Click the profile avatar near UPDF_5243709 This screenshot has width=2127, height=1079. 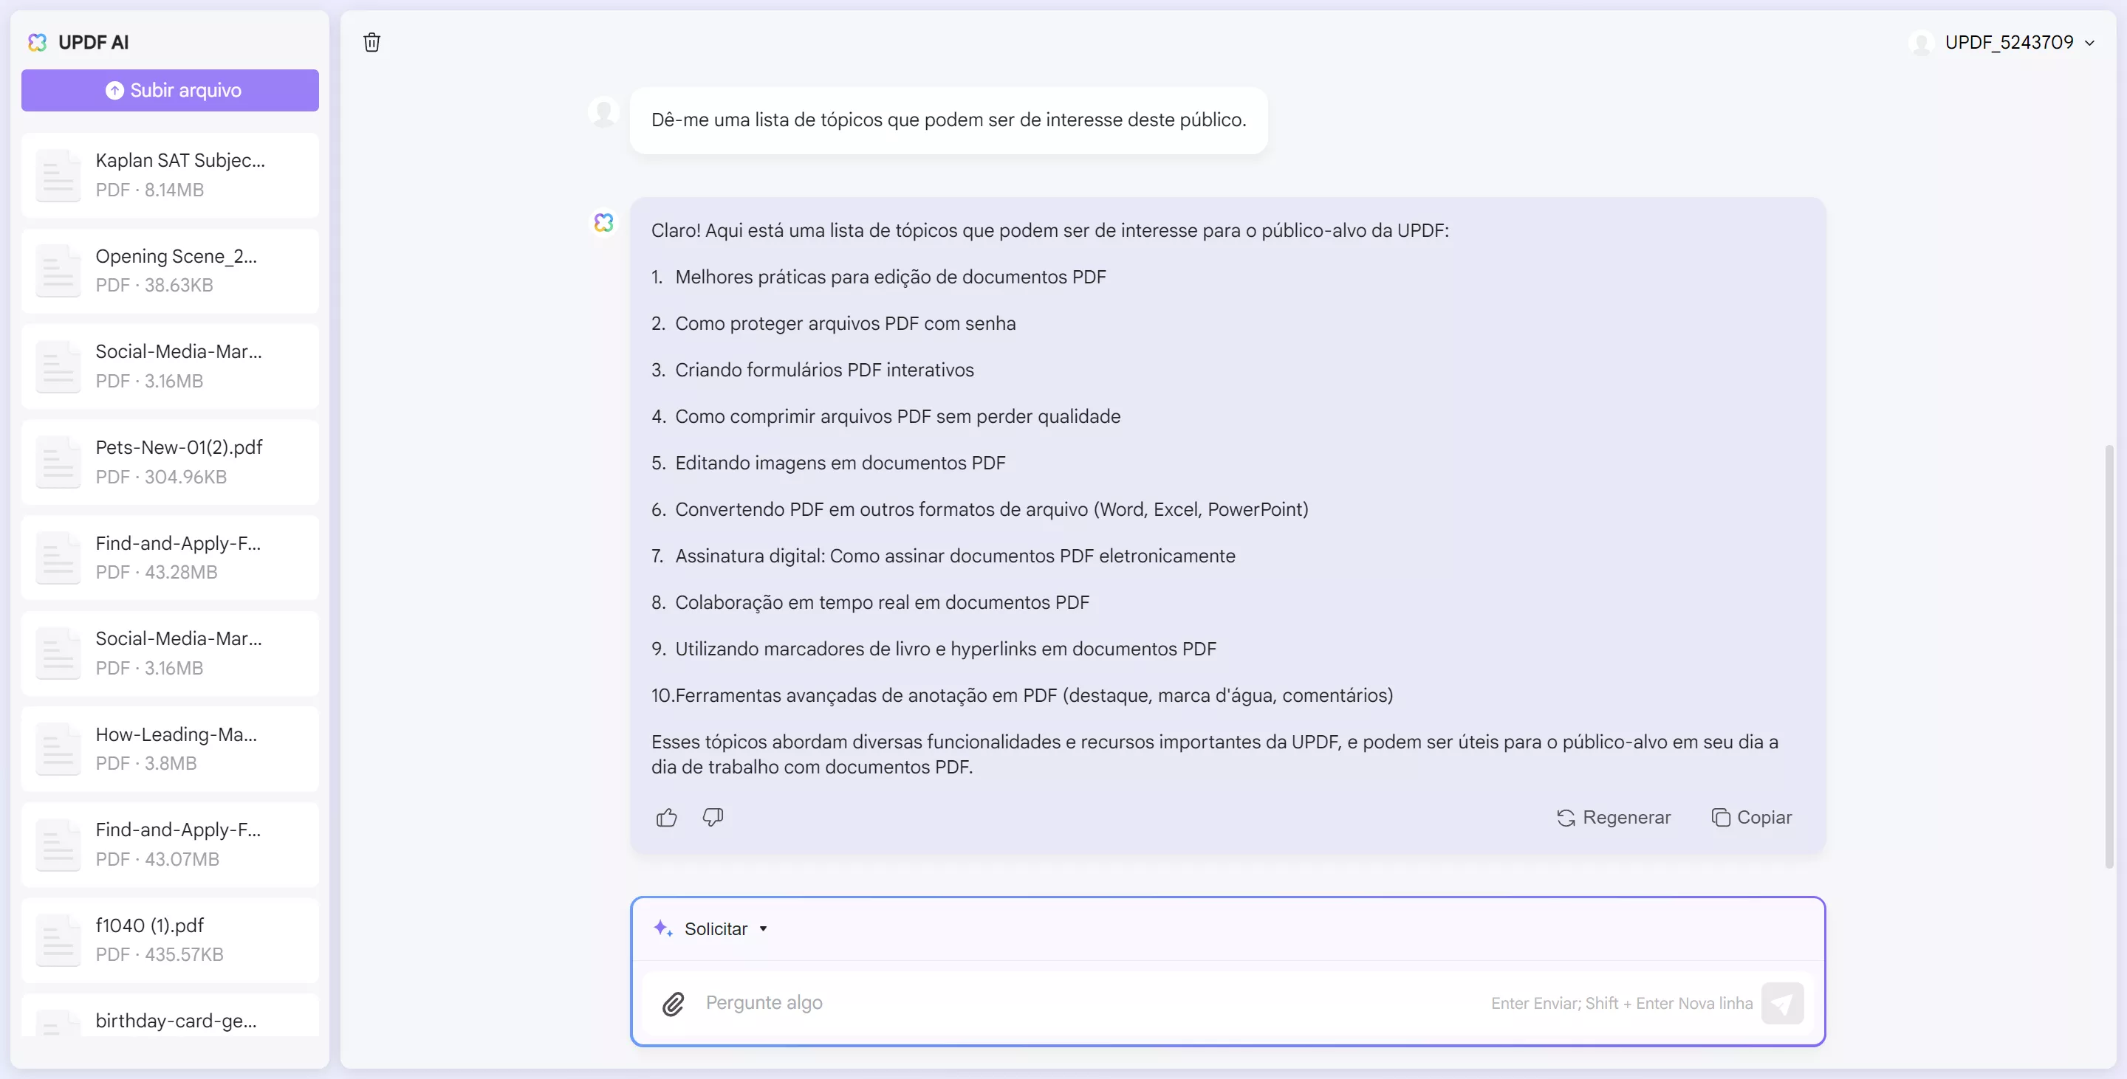click(x=1922, y=42)
